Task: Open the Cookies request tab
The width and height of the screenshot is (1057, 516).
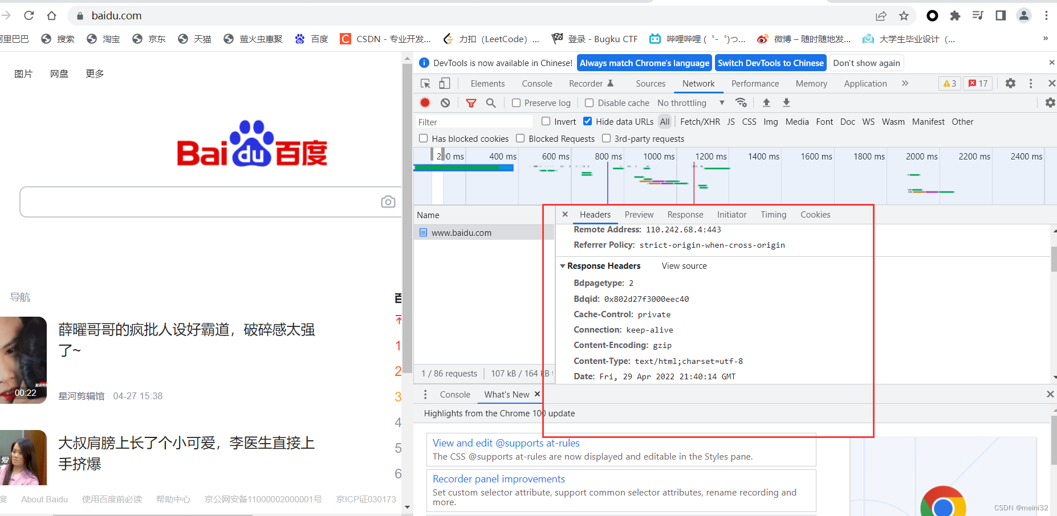Action: (x=815, y=215)
